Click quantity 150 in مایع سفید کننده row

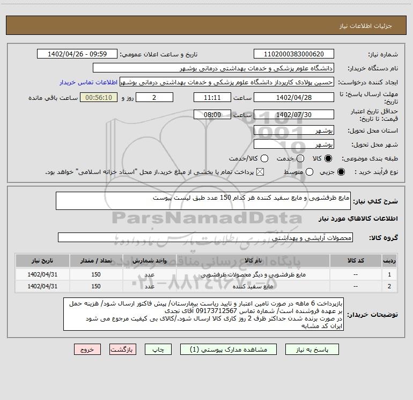[96, 286]
